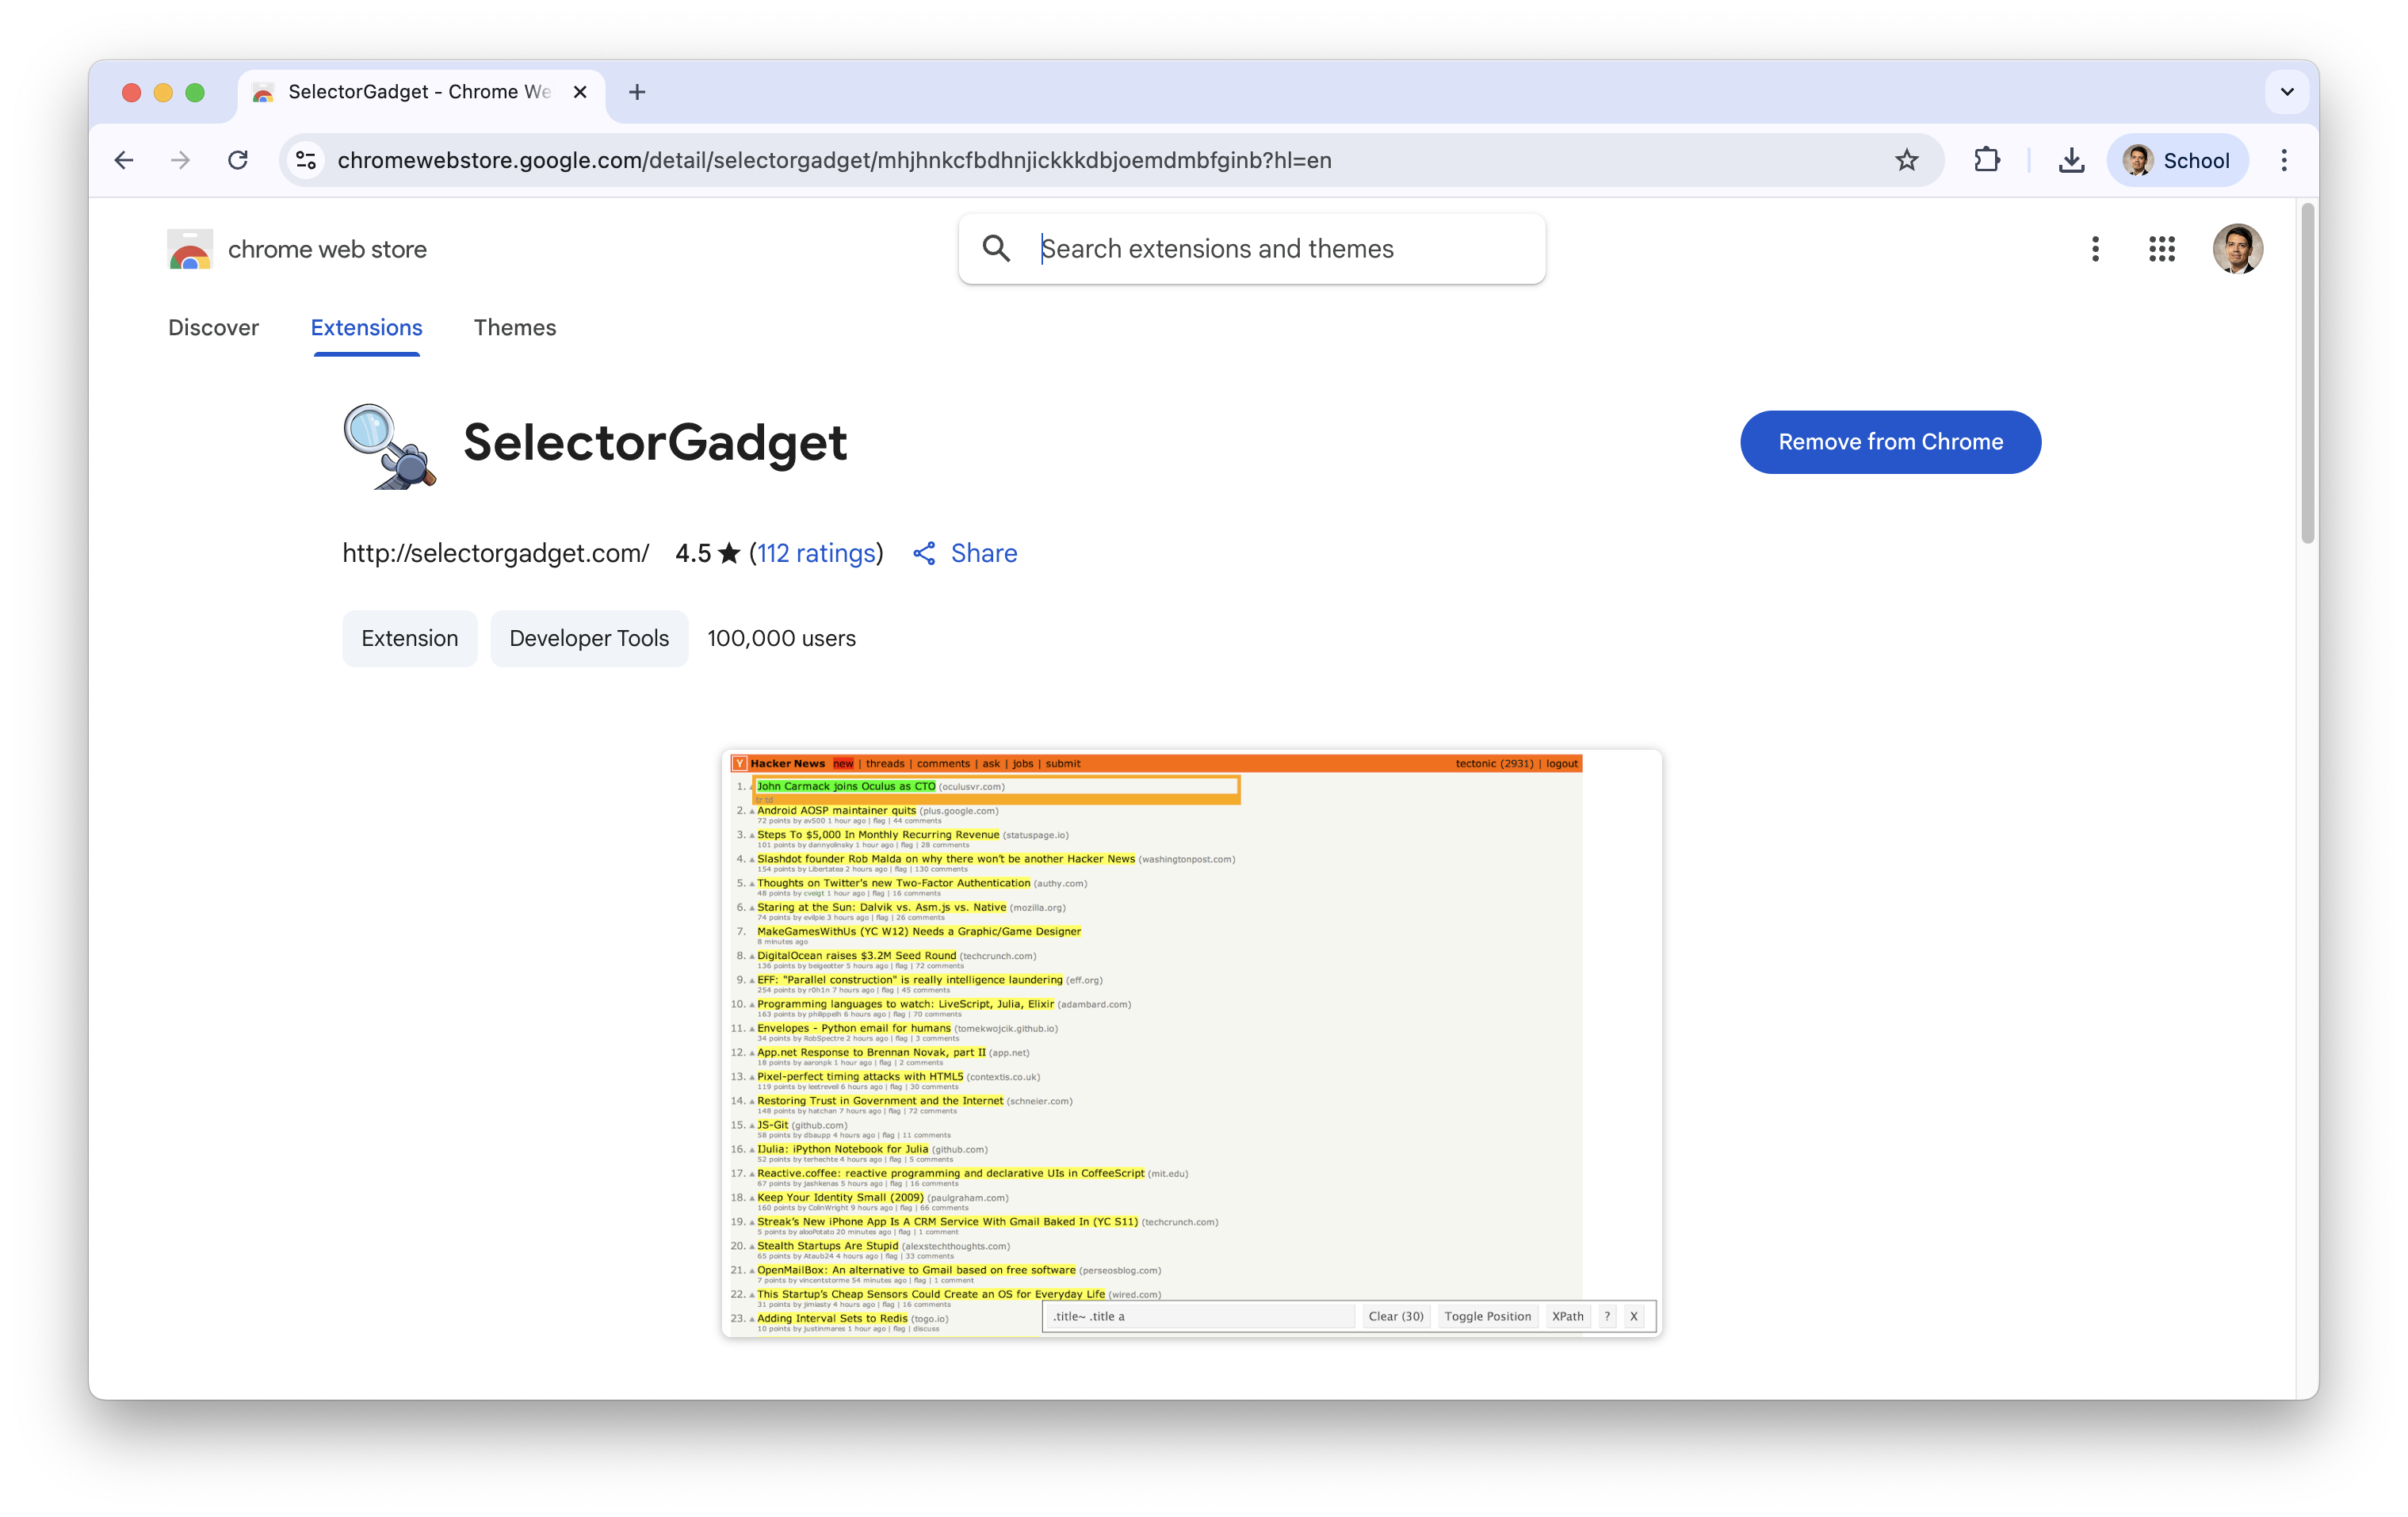
Task: Open Google apps grid
Action: [2161, 249]
